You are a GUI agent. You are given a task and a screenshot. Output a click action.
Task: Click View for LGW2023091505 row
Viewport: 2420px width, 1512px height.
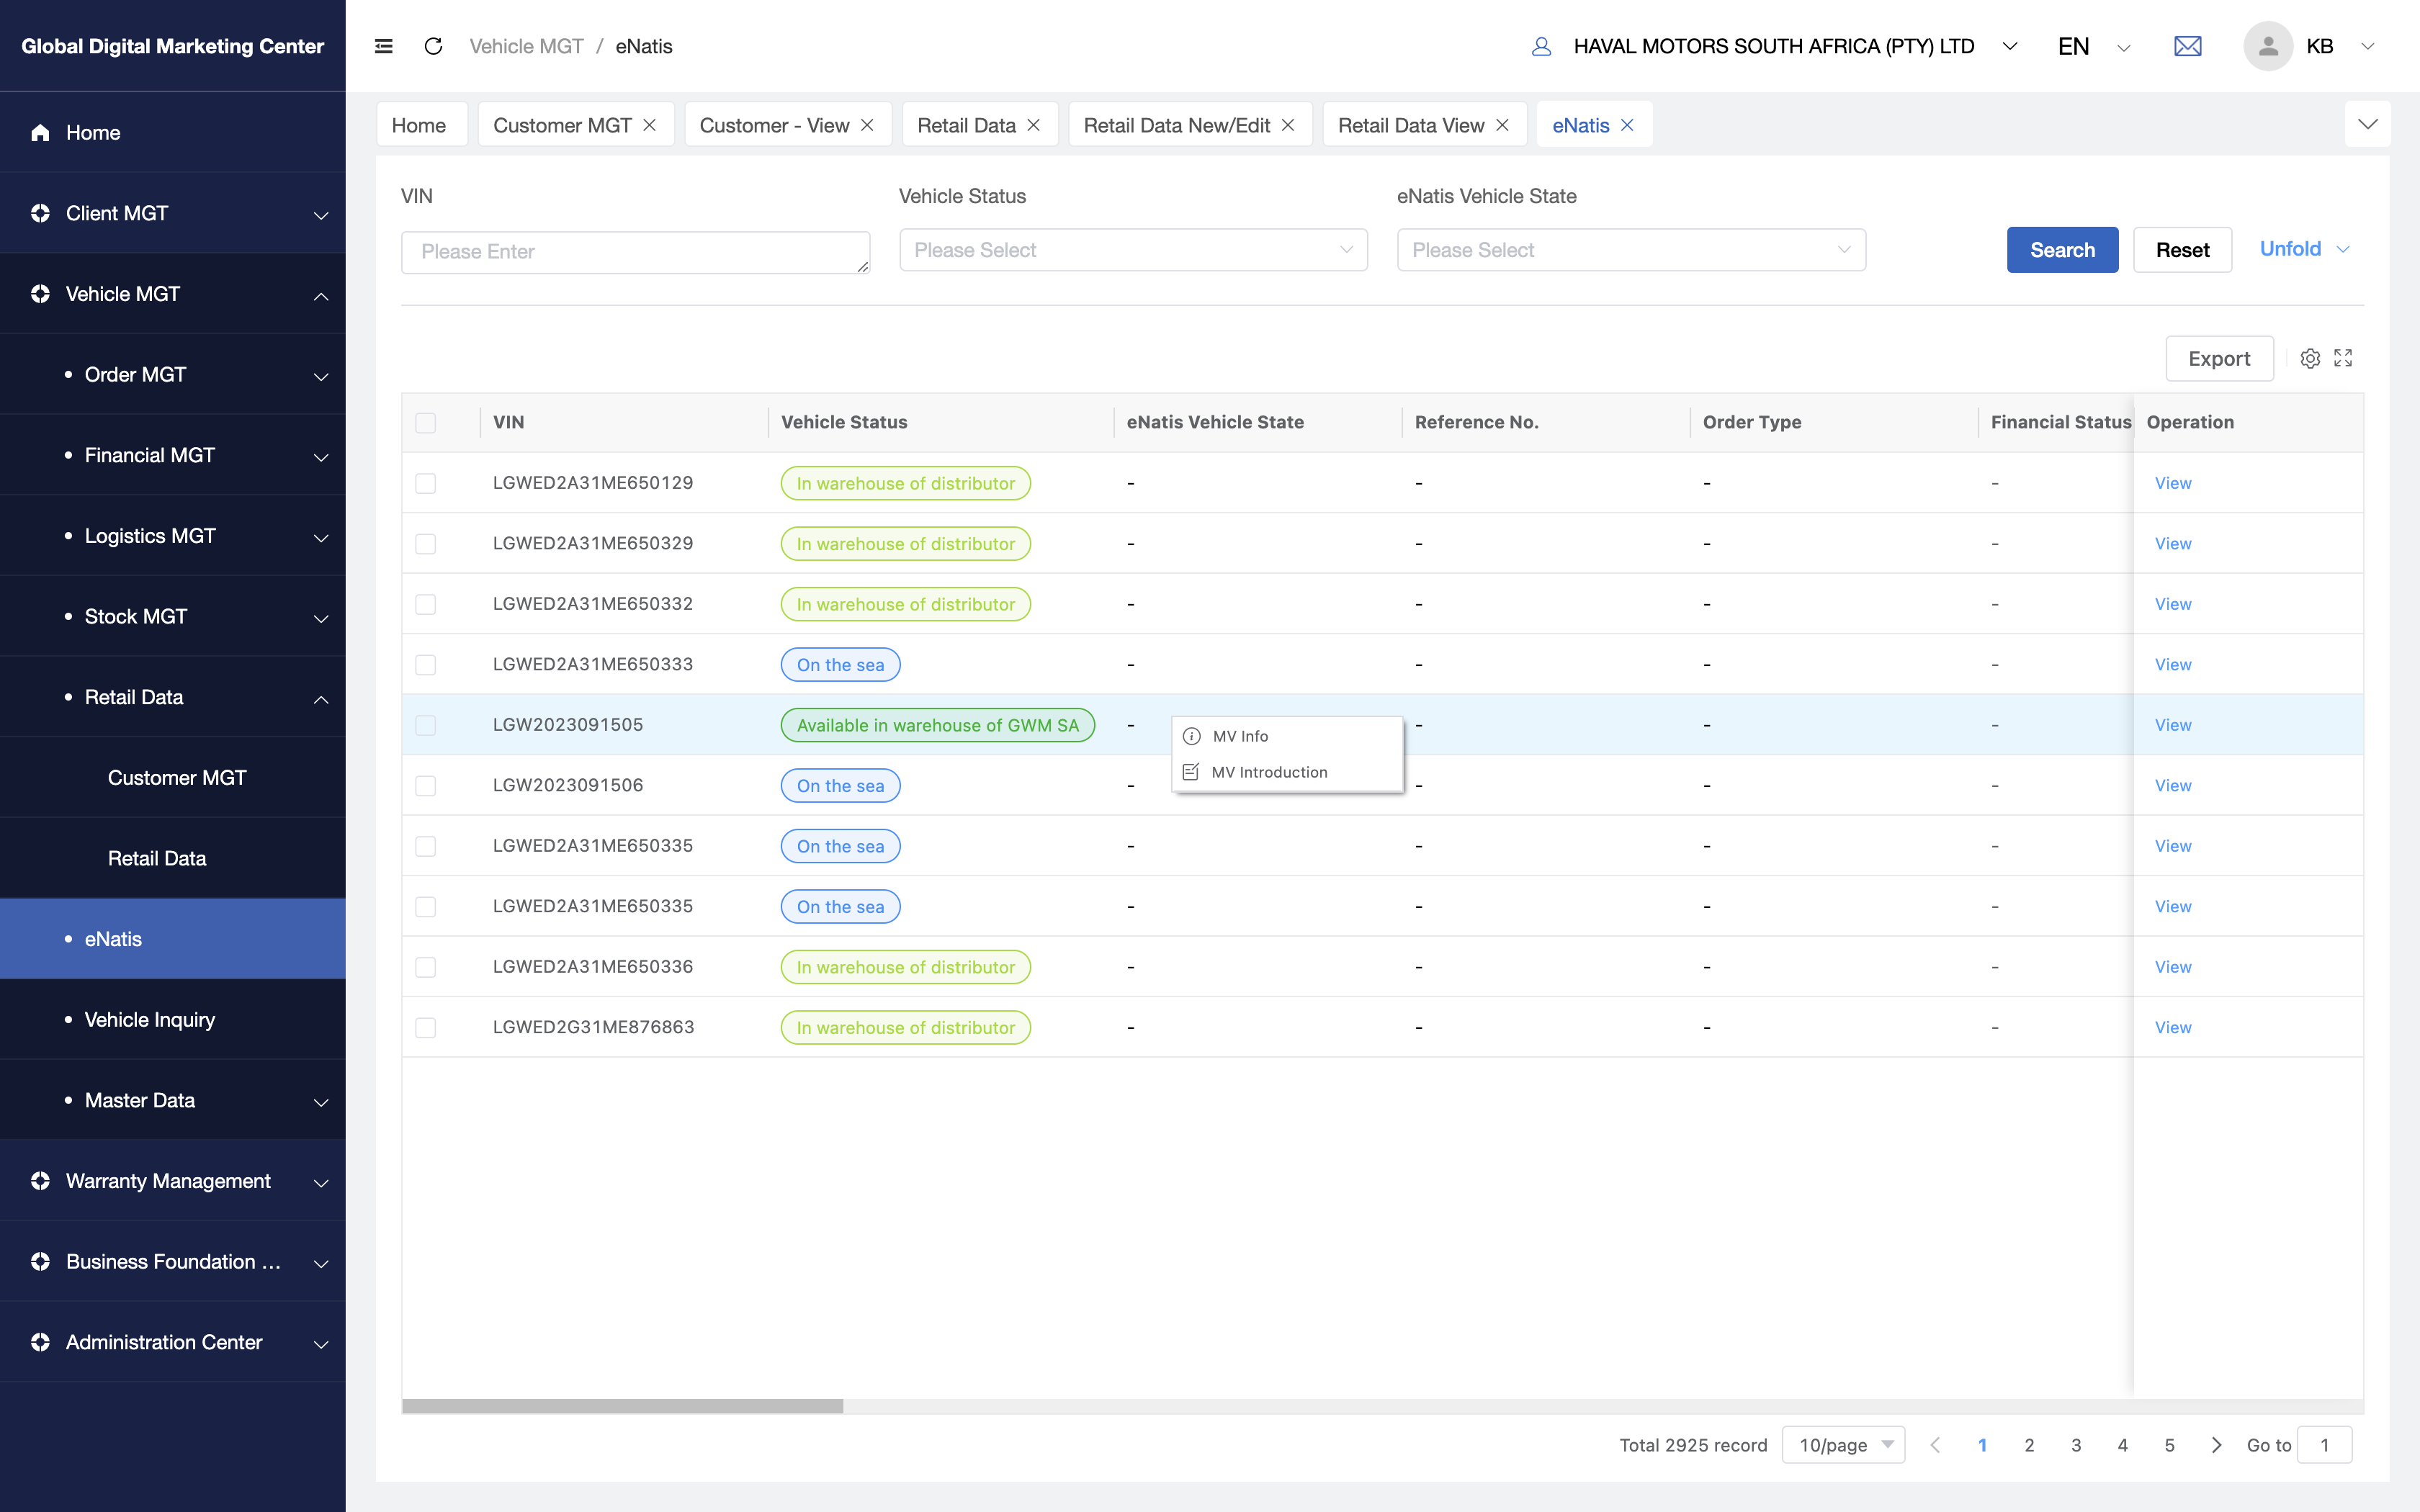point(2173,725)
